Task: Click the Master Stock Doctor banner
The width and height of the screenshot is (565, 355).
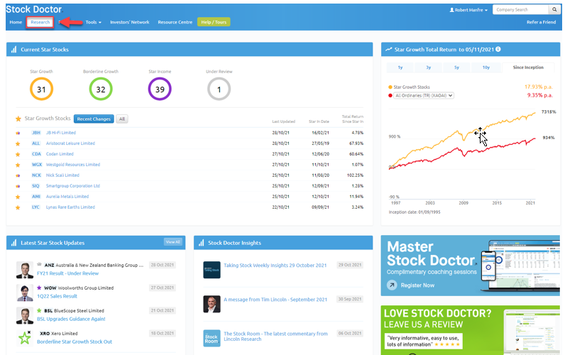Action: click(470, 266)
